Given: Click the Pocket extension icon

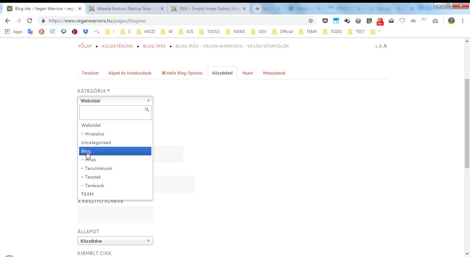Looking at the screenshot, I should coord(325,21).
